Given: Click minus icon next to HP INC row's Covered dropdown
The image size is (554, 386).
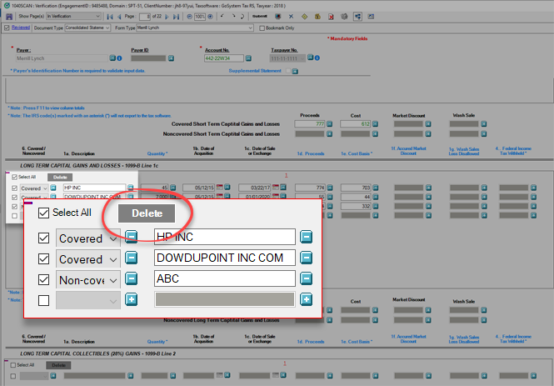Looking at the screenshot, I should [131, 237].
